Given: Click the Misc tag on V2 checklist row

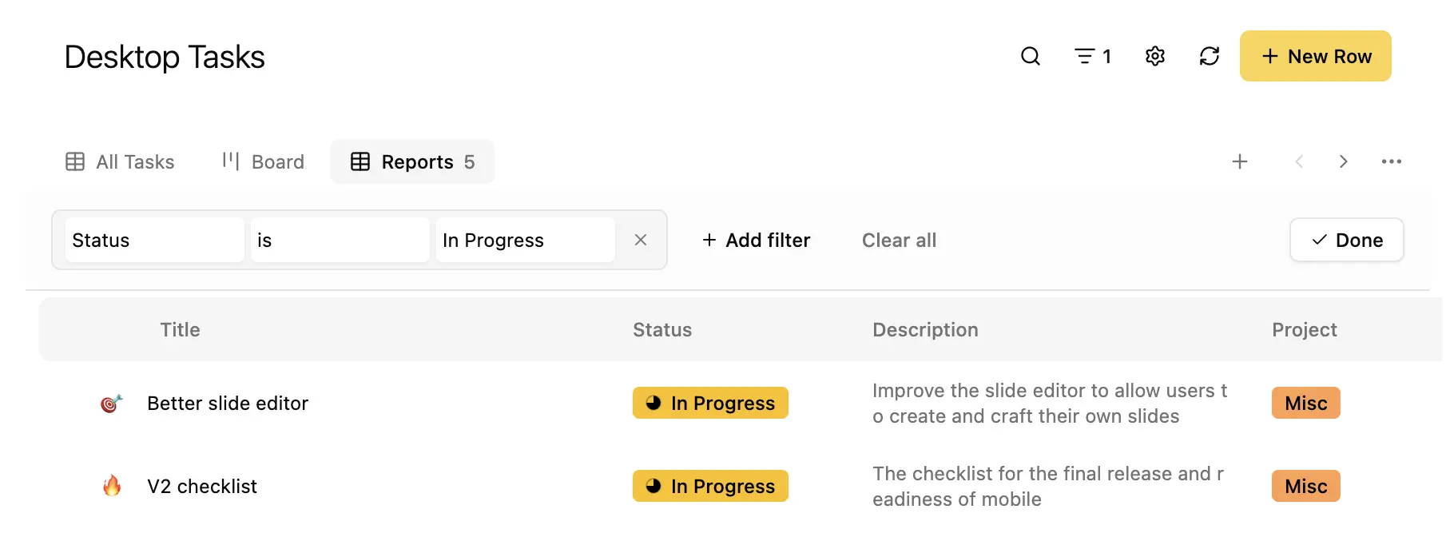Looking at the screenshot, I should coord(1306,486).
